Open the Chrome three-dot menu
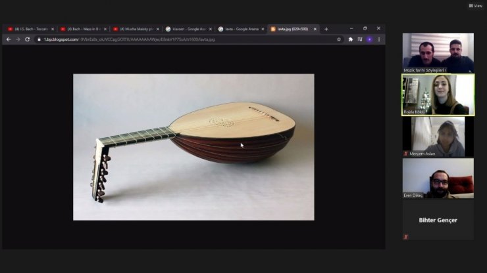The image size is (487, 273). (379, 39)
